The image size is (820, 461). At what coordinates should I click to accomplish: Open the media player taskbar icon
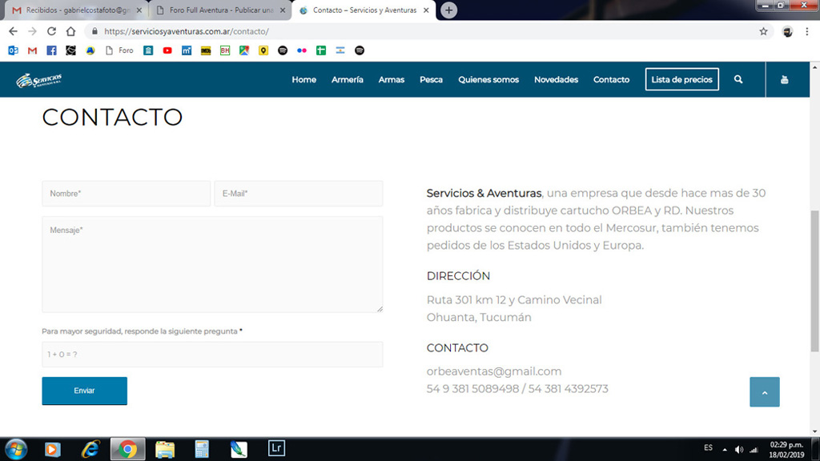[52, 450]
